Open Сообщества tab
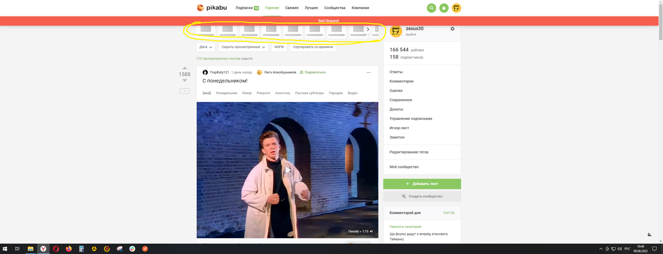Viewport: 663px width, 254px height. pyautogui.click(x=335, y=8)
